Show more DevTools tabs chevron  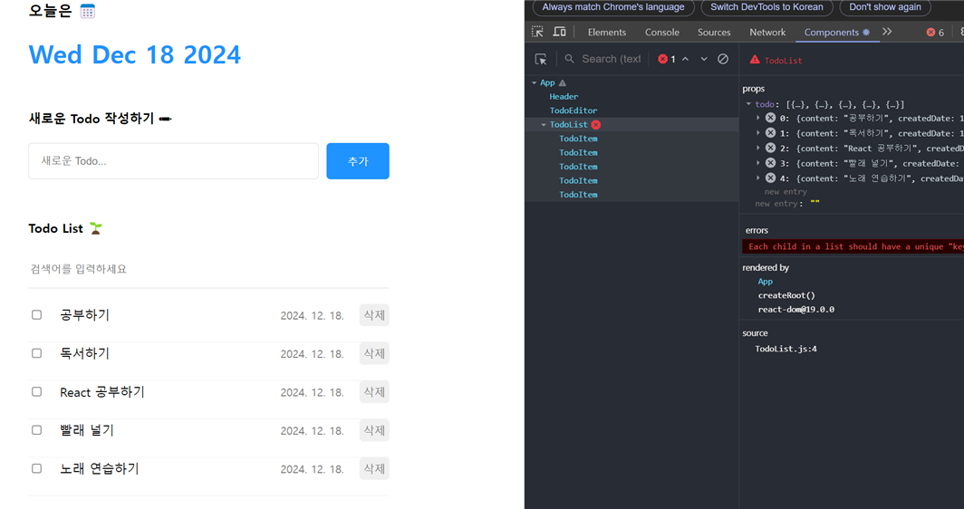[x=887, y=32]
